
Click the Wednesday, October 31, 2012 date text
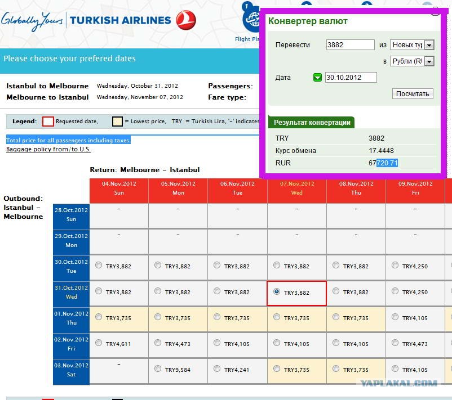137,86
